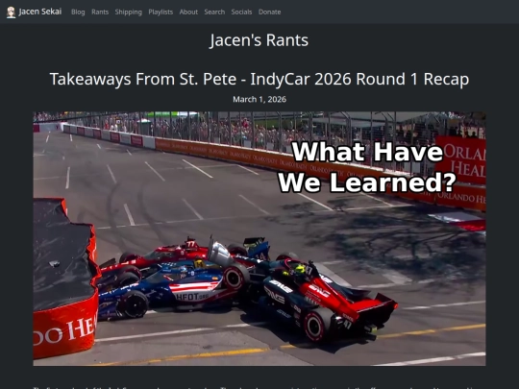This screenshot has height=389, width=519.
Task: Click the March 1, 2026 date
Action: [259, 99]
